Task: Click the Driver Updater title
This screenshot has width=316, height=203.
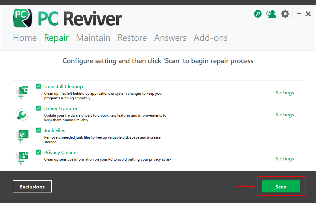Action: 61,109
